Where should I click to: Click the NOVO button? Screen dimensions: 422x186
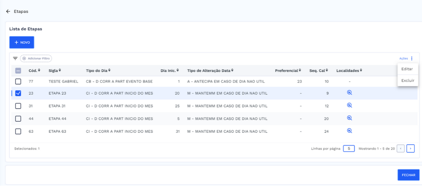pyautogui.click(x=22, y=42)
